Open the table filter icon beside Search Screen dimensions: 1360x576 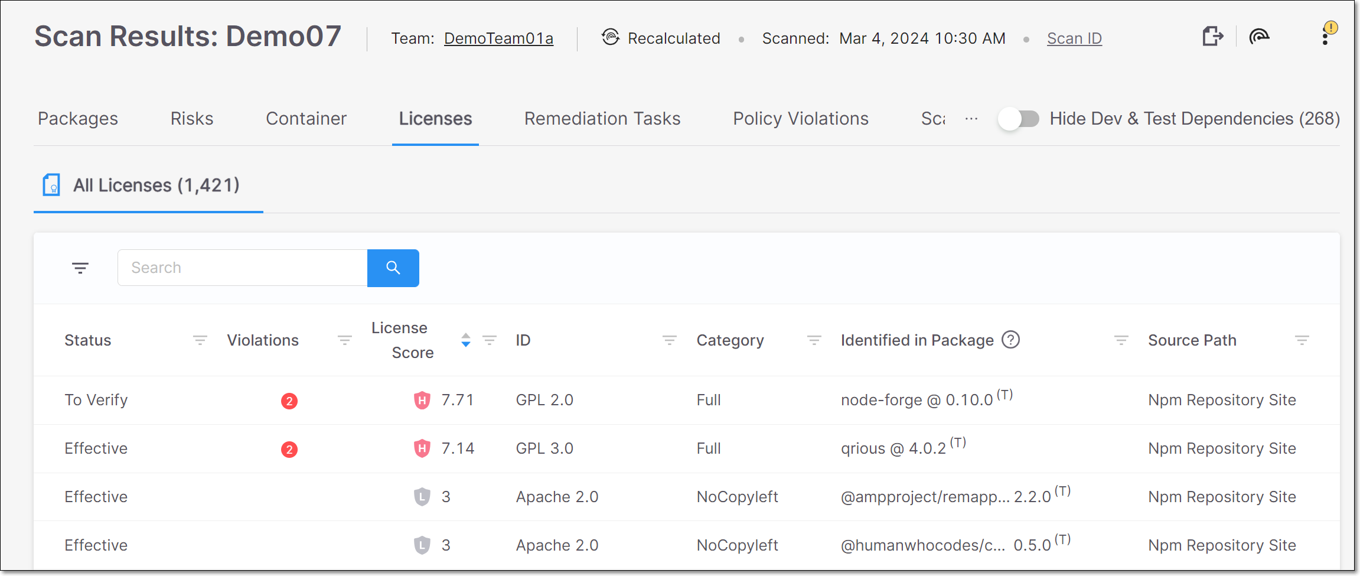click(80, 268)
